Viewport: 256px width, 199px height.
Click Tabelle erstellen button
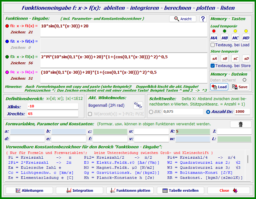pyautogui.click(x=180, y=190)
